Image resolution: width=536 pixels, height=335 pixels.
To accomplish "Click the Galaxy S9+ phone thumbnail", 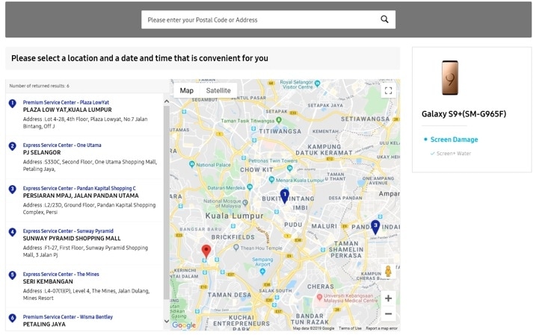I will [449, 78].
